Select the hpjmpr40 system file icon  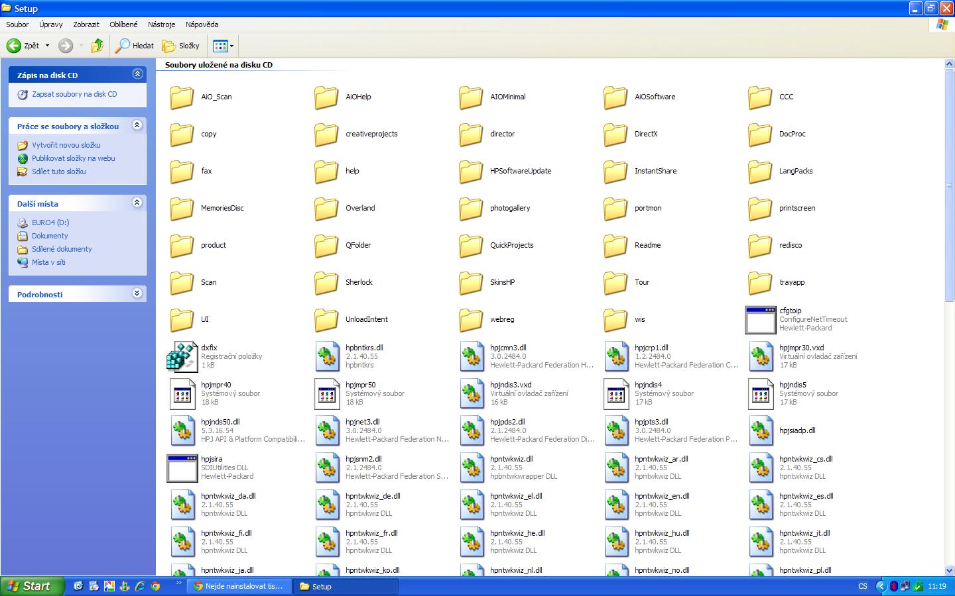pos(182,394)
